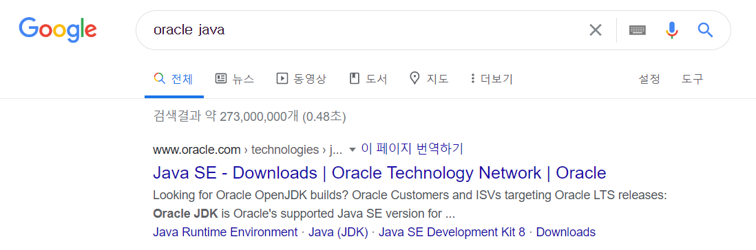Open the Java Runtime Environment sitelink
The image size is (756, 250).
(x=225, y=232)
